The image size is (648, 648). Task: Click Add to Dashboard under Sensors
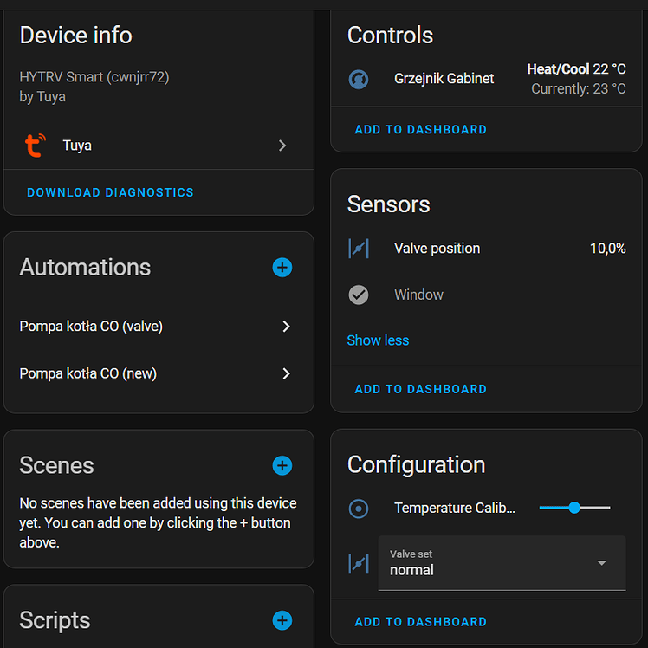421,389
